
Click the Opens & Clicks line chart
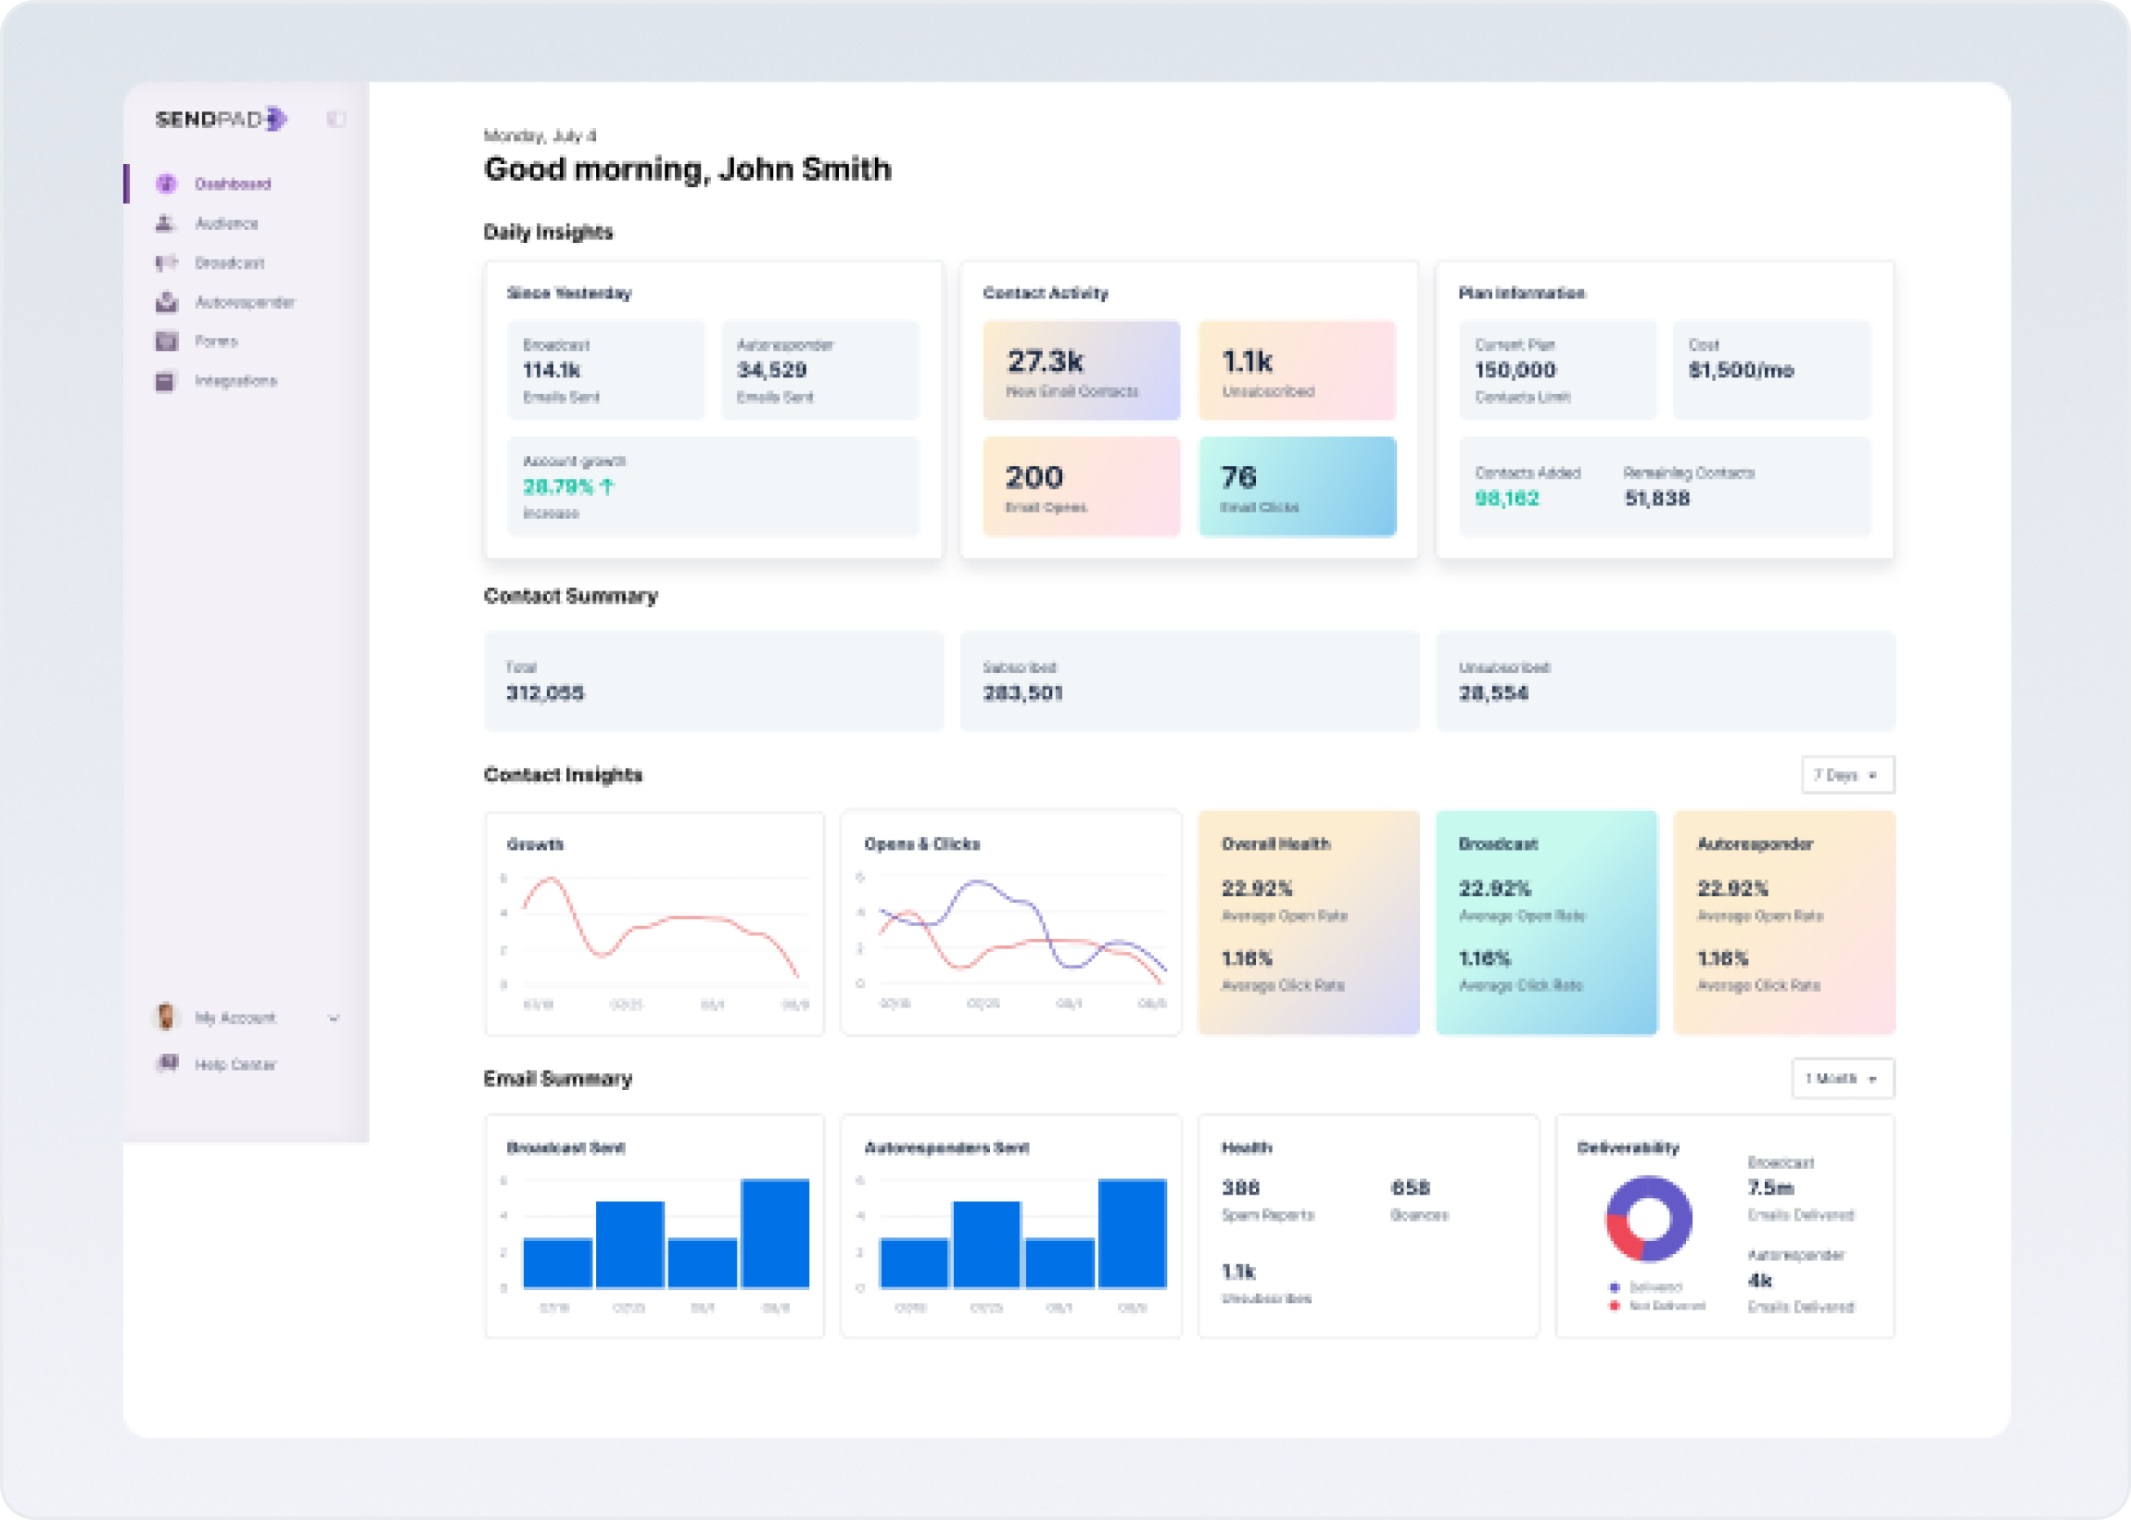[x=1011, y=924]
